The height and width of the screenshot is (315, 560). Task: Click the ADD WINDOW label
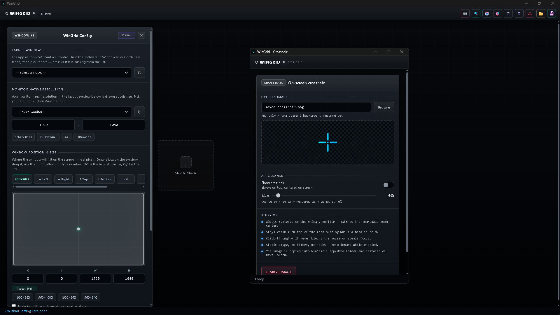coord(186,173)
